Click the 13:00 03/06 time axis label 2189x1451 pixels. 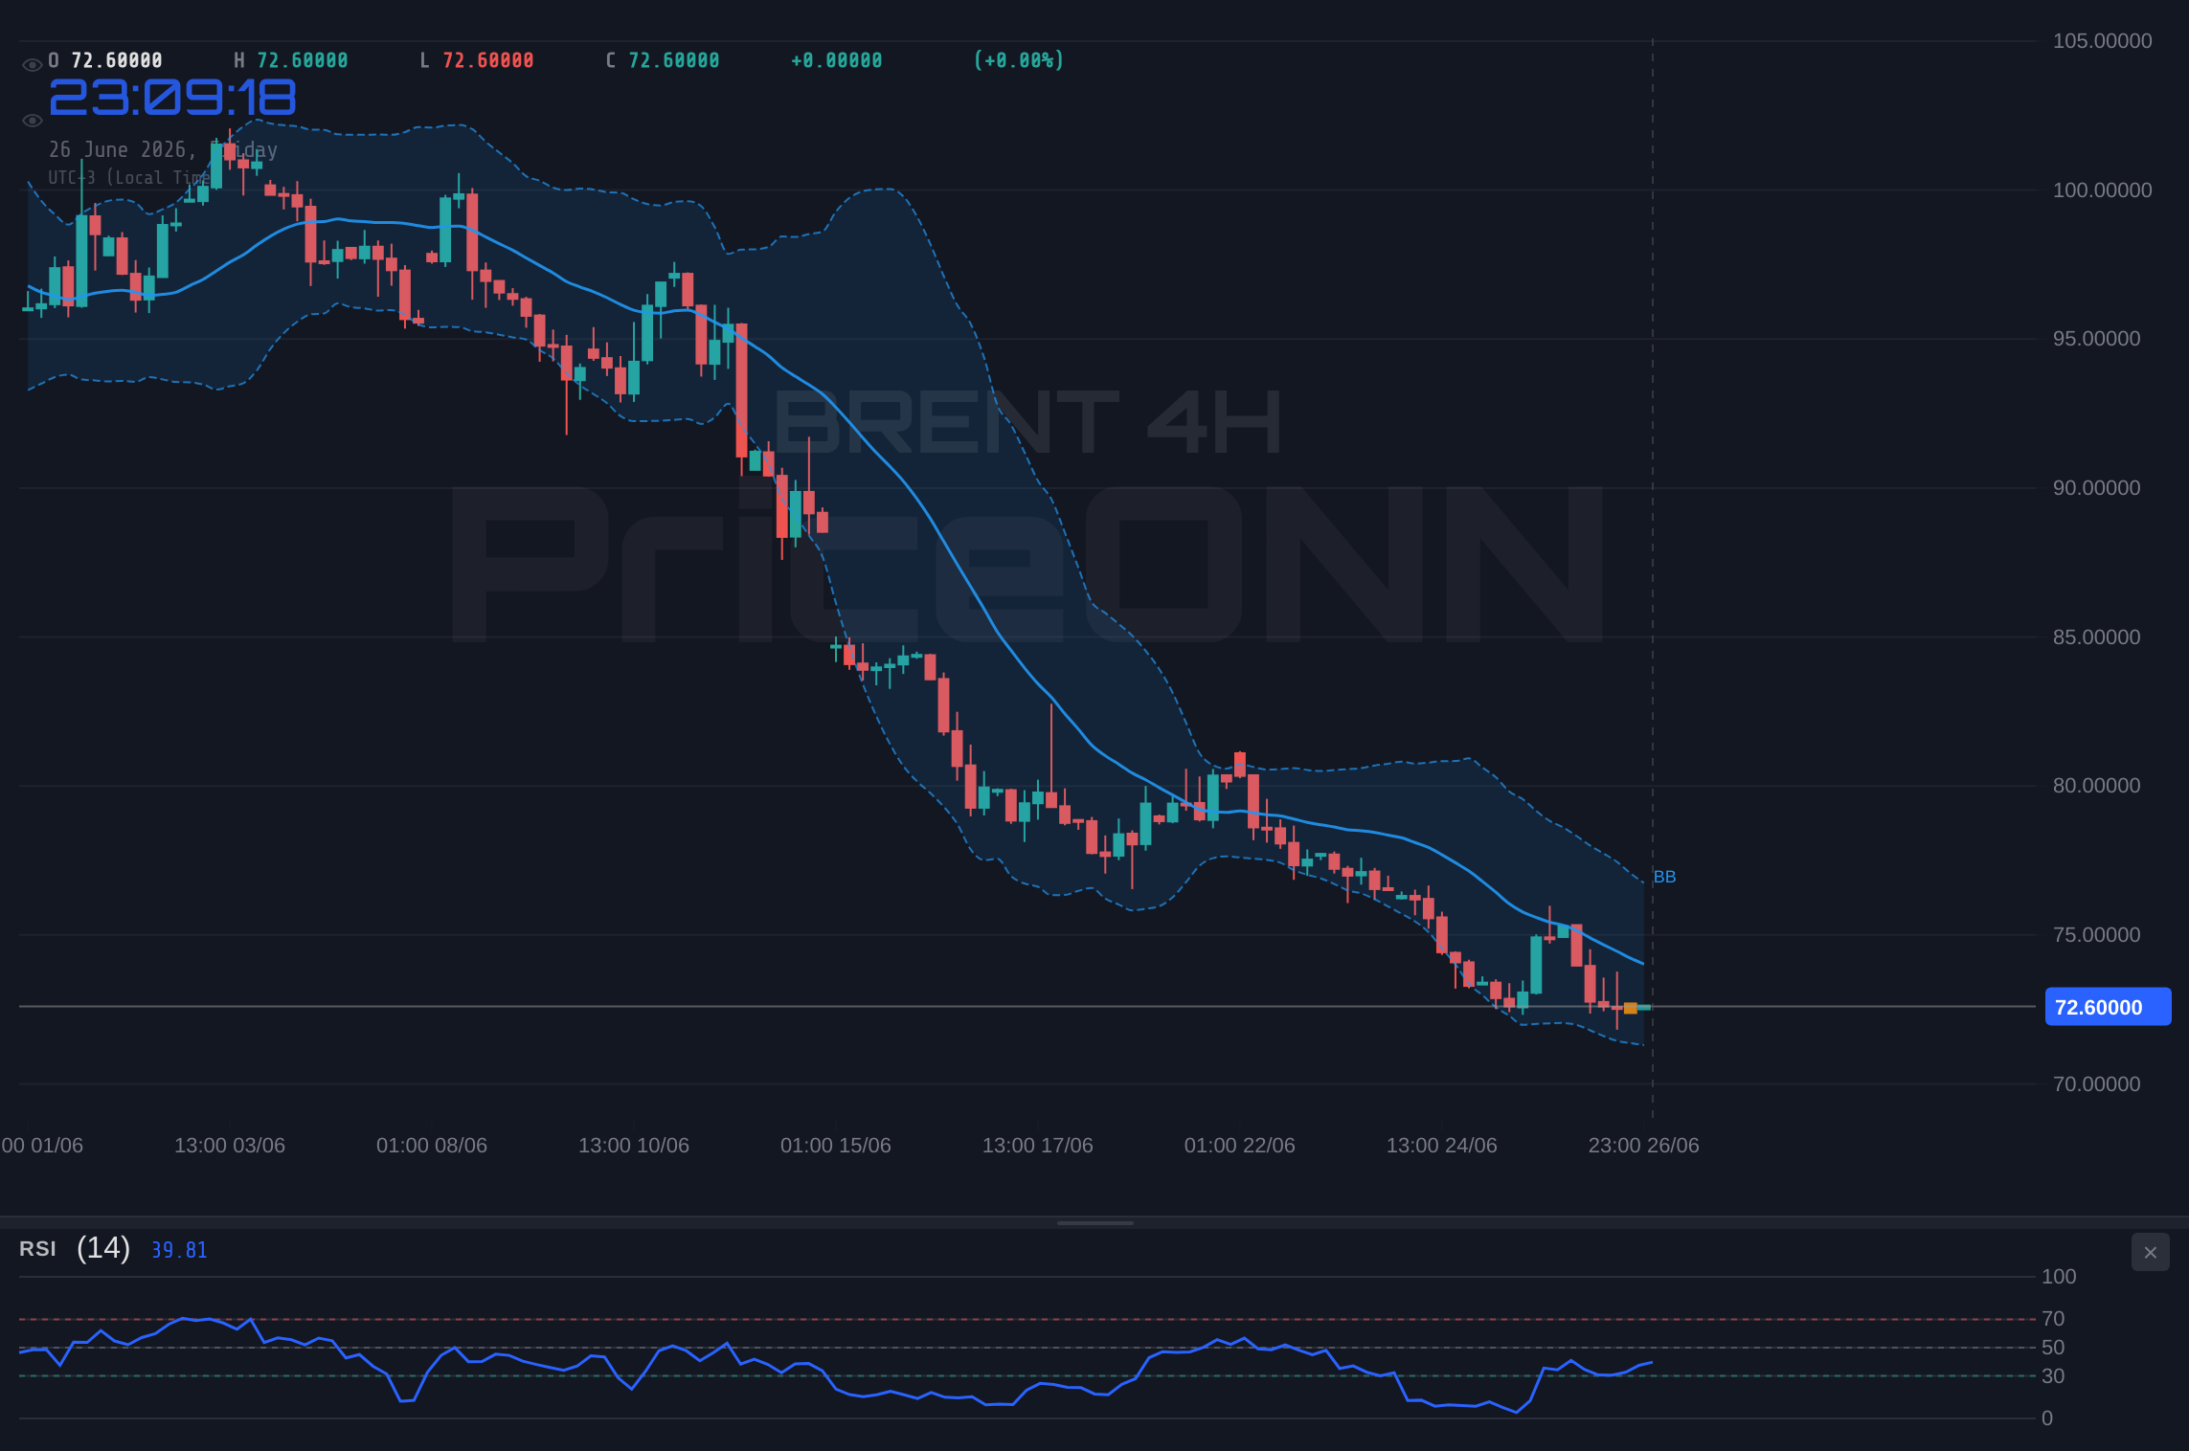tap(230, 1146)
